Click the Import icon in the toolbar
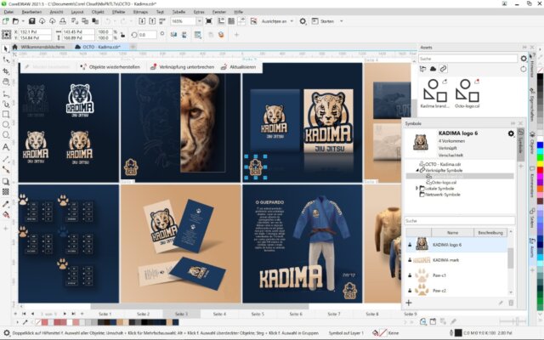 click(142, 21)
